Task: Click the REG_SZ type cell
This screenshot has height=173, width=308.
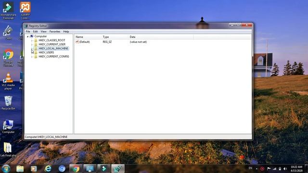Action: [x=107, y=42]
